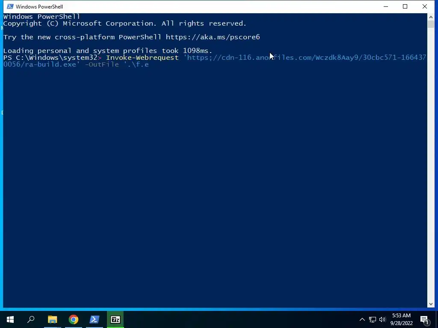Click the 'ra-build.exe' text in command

coord(50,65)
